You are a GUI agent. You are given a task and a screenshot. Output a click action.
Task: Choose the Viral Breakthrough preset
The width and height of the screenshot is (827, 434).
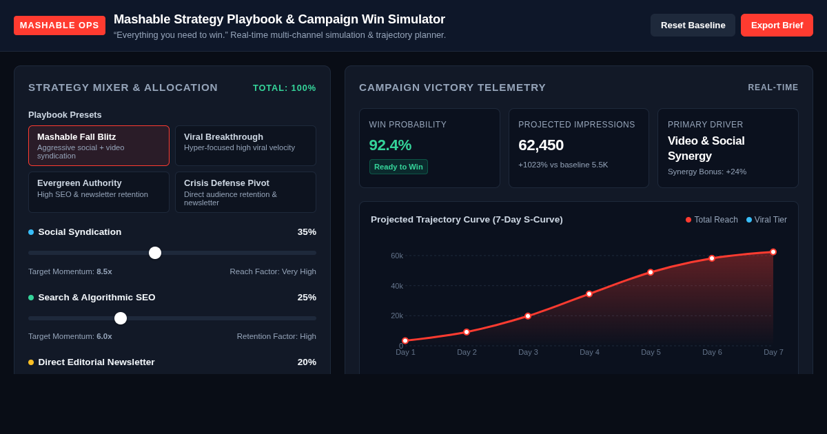coord(245,145)
